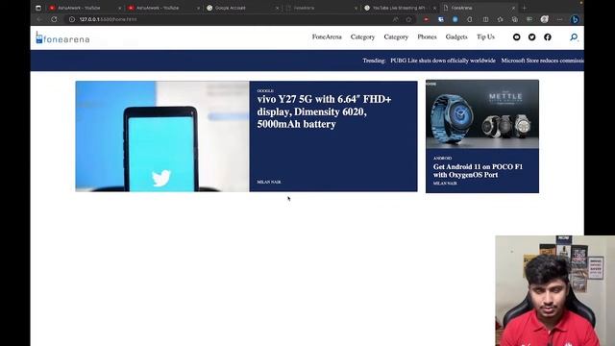
Task: Reload the page with the refresh icon
Action: tap(54, 19)
